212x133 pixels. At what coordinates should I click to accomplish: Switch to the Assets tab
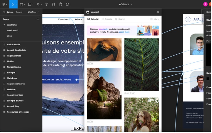19,12
